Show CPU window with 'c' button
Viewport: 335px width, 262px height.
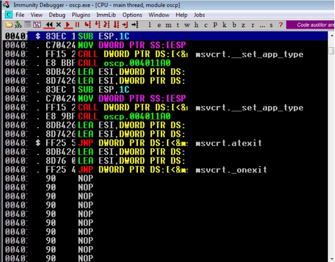coord(206,25)
